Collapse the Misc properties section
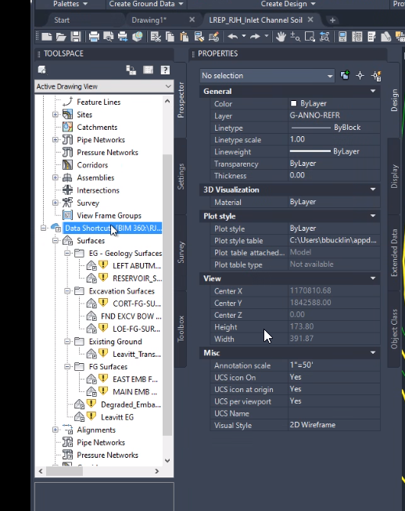 [x=373, y=353]
